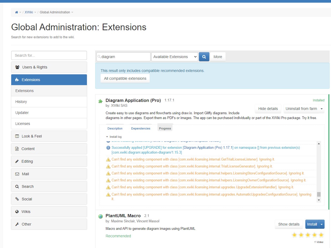This screenshot has height=248, width=331.
Task: Open the History sub-item
Action: point(49,102)
